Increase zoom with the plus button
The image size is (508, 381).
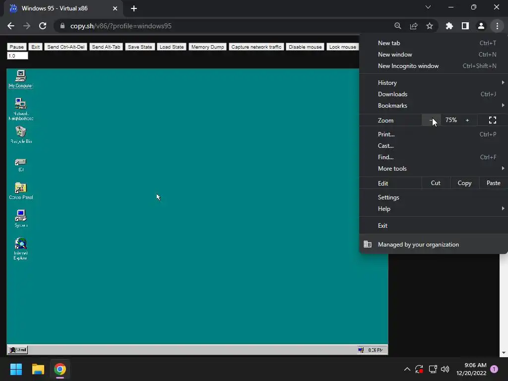point(467,120)
